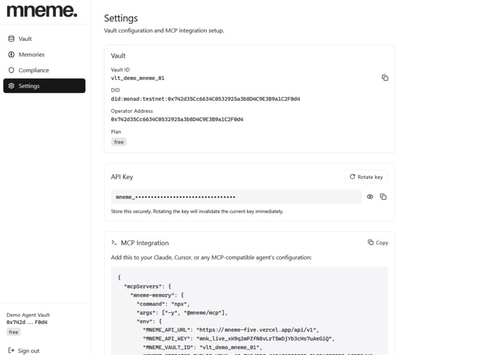Click the Settings page heading

point(121,19)
